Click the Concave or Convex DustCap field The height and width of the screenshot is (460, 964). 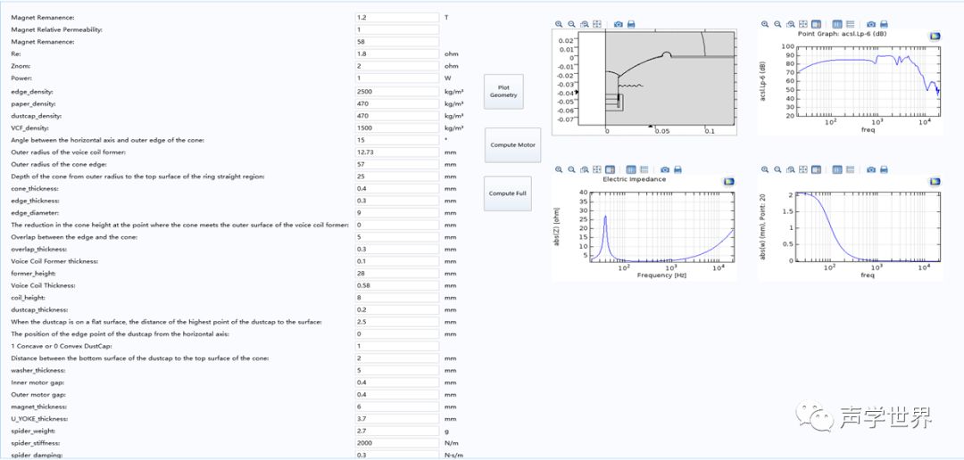(396, 346)
